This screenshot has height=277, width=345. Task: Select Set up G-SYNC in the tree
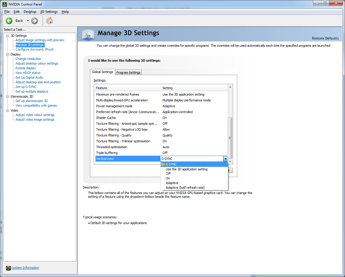tap(26, 87)
